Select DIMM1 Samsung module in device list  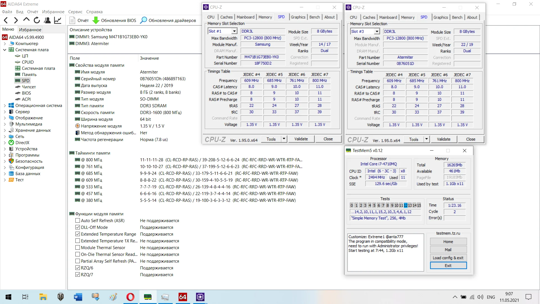click(x=111, y=37)
